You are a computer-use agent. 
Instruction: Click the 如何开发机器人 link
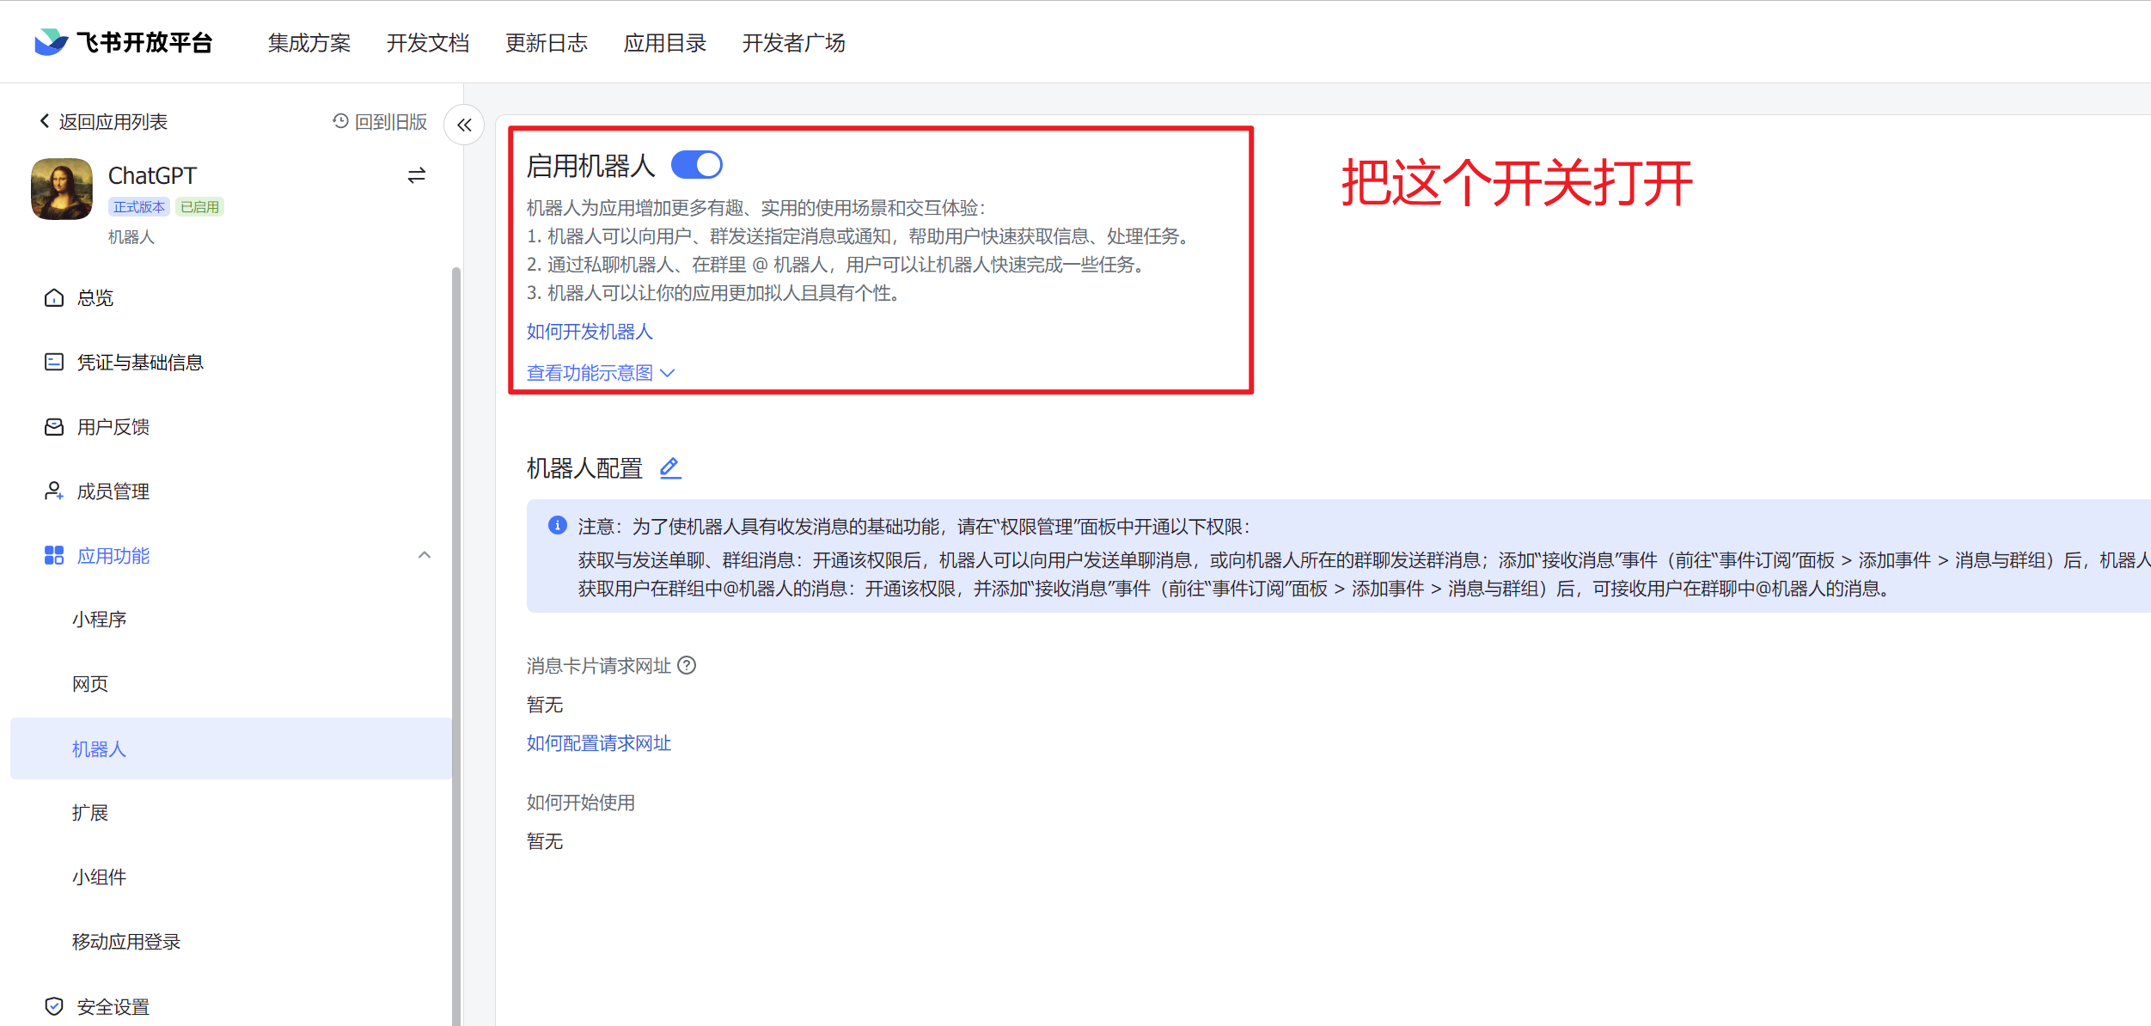pos(590,332)
